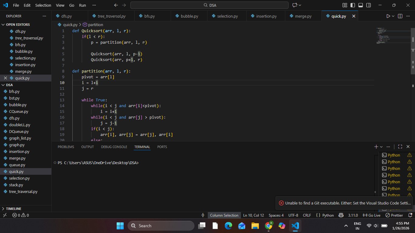Viewport: 415px width, 233px height.
Task: Go back using the navigation arrow
Action: 116,5
